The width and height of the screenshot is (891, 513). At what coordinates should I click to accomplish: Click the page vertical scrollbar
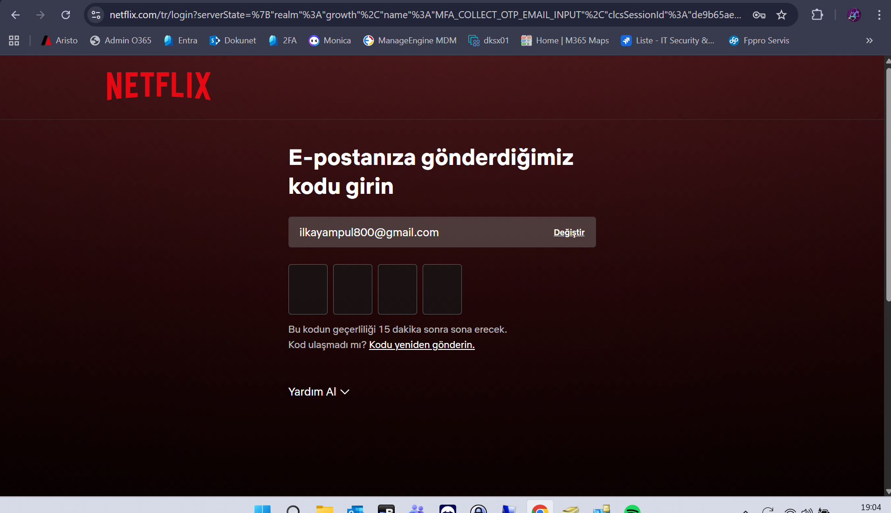click(888, 185)
